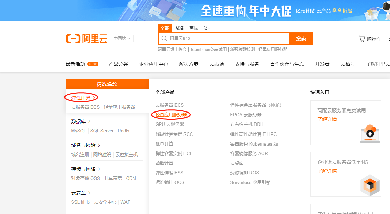Open the 云桌面 link
Viewport: 390px width, 214px height.
pos(237,163)
